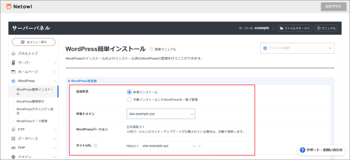Open the 関連マニュアル link
The width and height of the screenshot is (350, 160).
pyautogui.click(x=165, y=49)
